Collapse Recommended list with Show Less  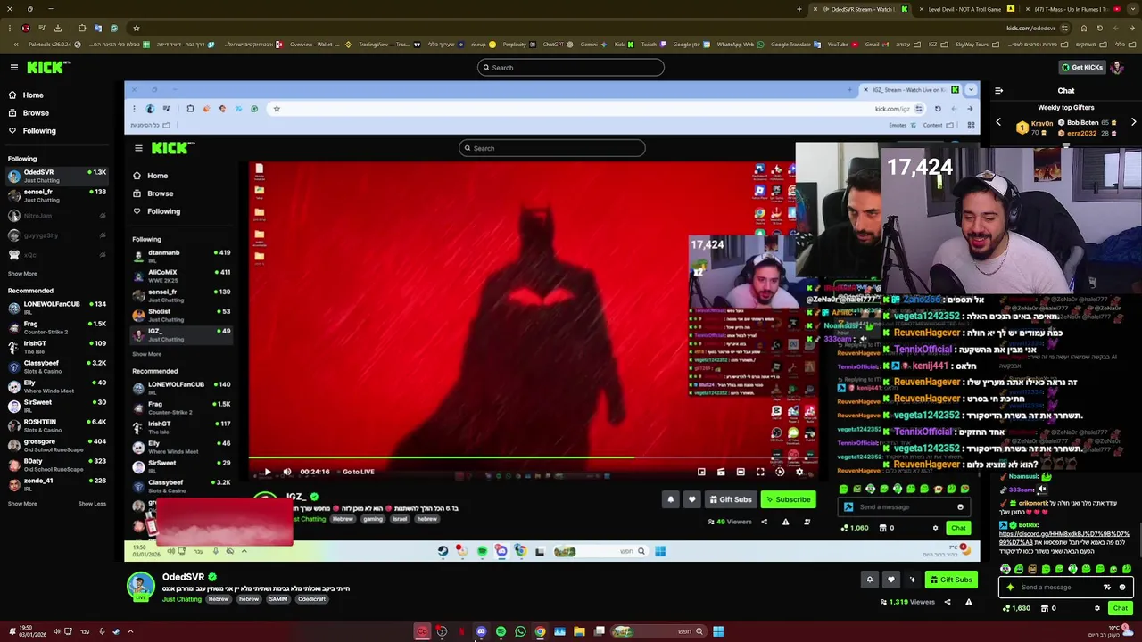[92, 504]
